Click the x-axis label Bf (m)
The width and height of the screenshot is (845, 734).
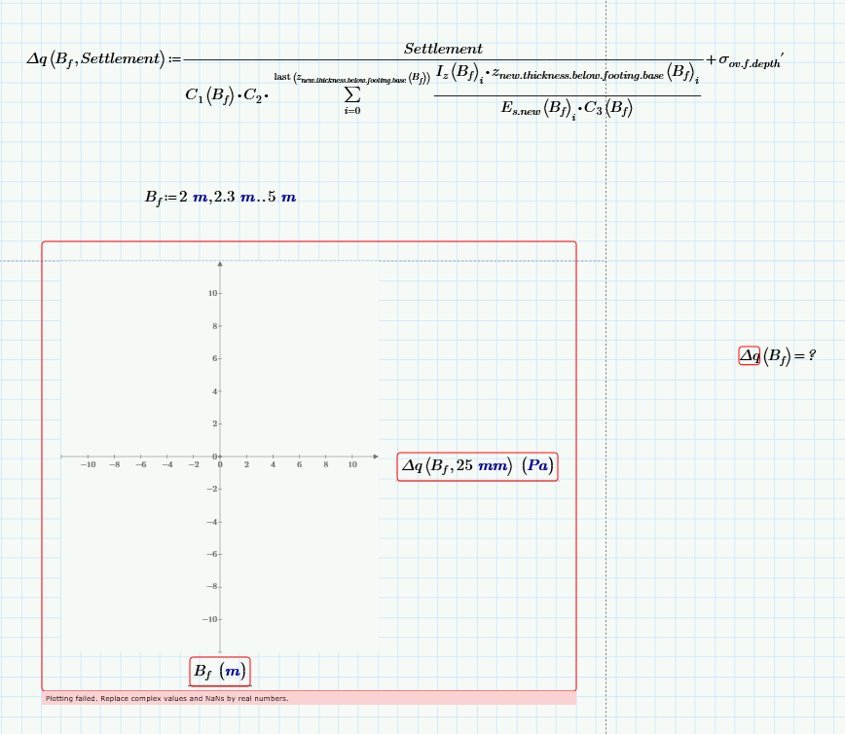[x=219, y=671]
